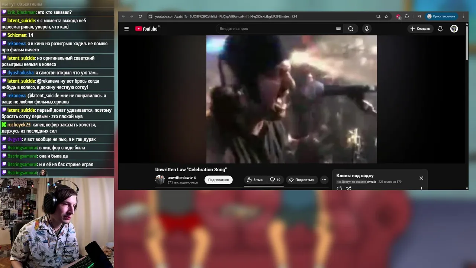Toggle playlist loop icon
The width and height of the screenshot is (476, 268).
(339, 188)
